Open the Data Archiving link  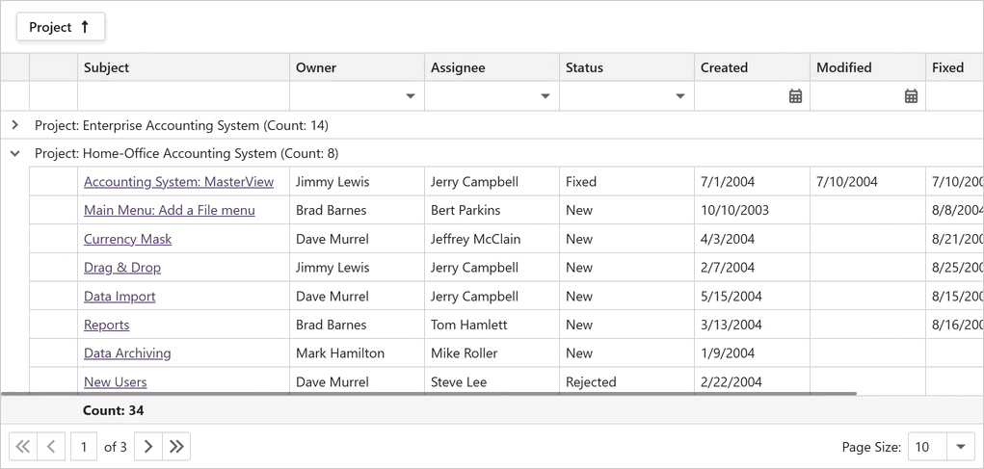tap(127, 353)
